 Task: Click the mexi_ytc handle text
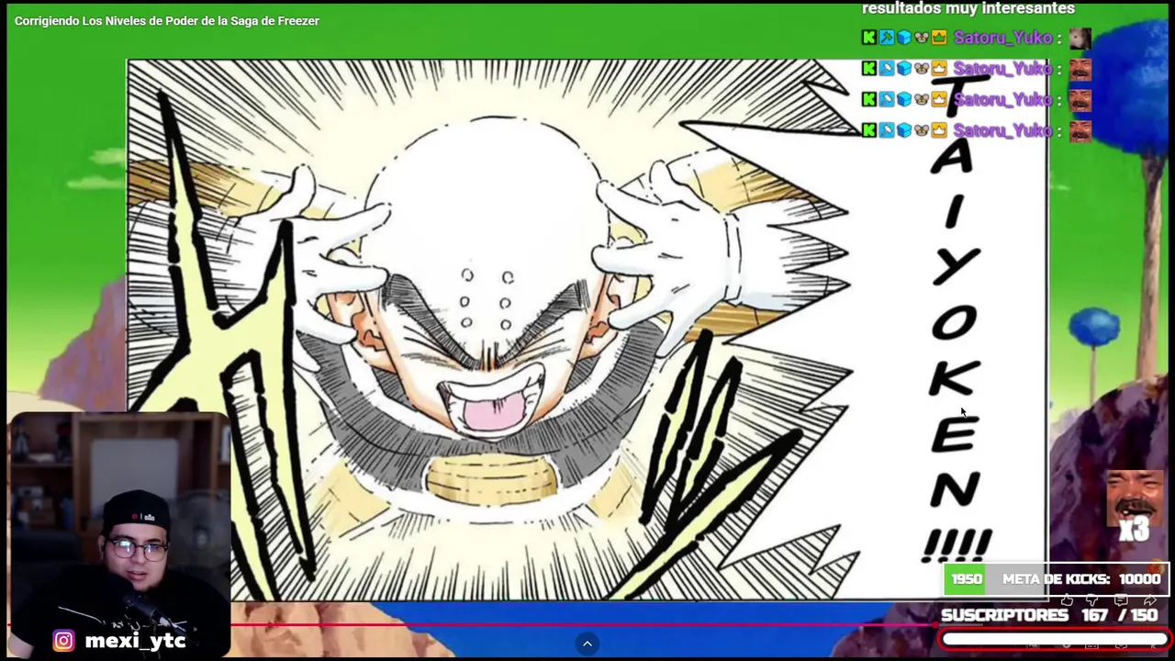click(x=135, y=641)
